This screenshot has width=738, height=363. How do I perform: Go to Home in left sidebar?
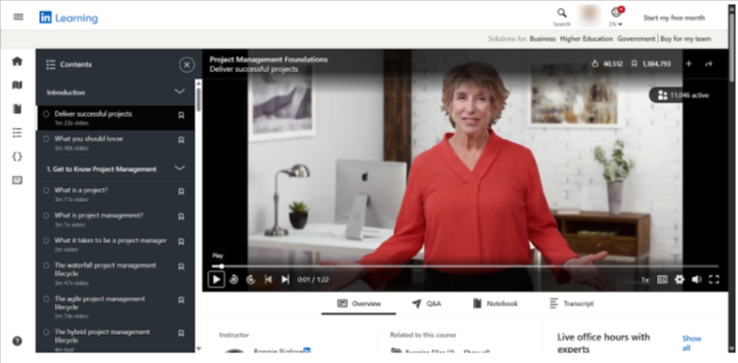point(18,61)
